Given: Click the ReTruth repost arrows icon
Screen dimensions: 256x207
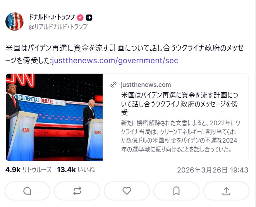Looking at the screenshot, I should [77, 191].
